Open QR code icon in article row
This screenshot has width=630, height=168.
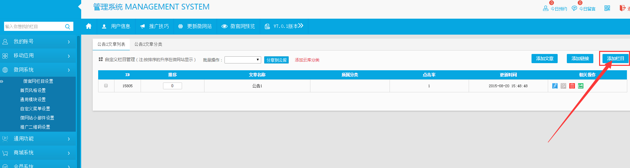(563, 86)
